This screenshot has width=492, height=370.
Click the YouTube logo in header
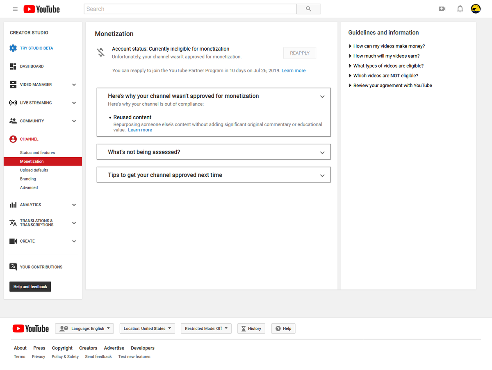tap(41, 9)
